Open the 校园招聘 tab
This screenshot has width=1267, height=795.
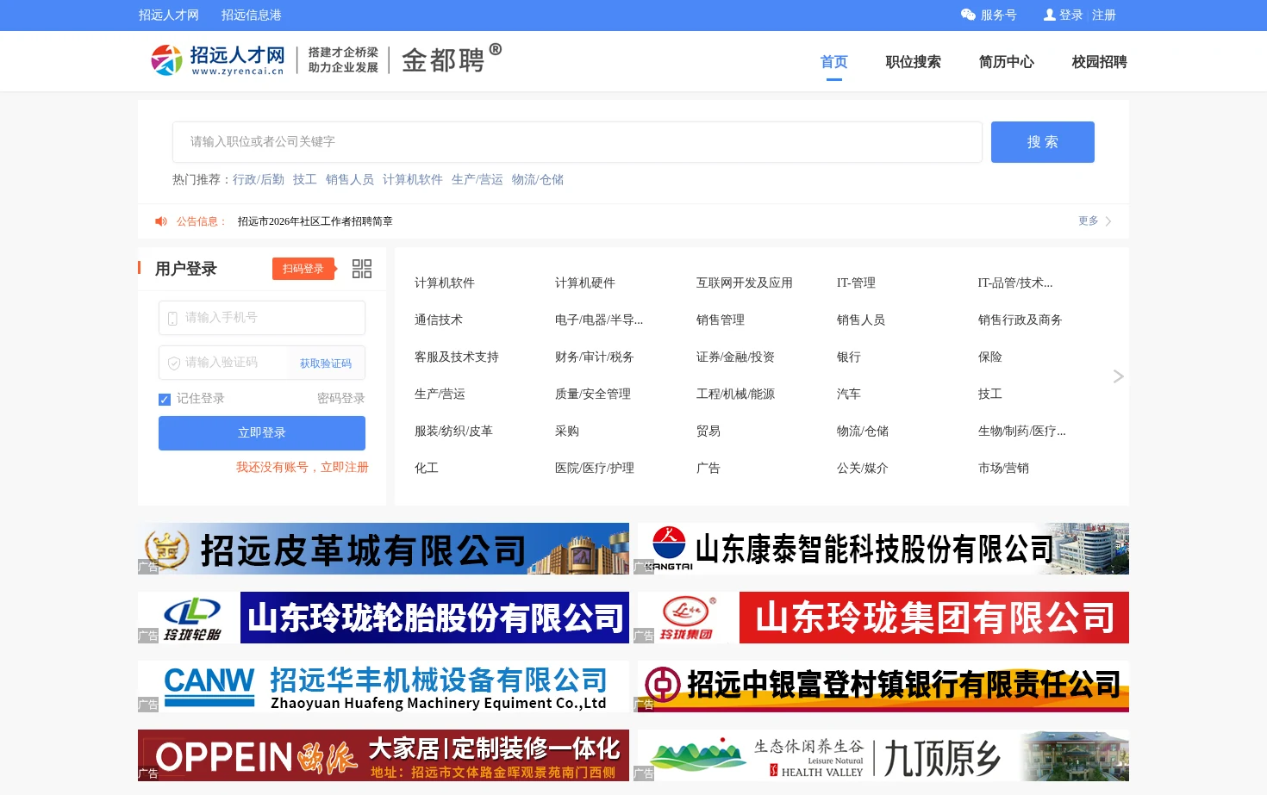[1100, 62]
